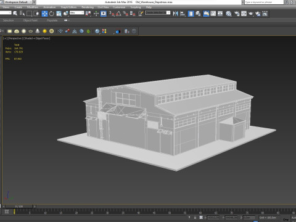Image resolution: width=296 pixels, height=222 pixels.
Task: Toggle 3D Snaps
Action: pos(112,14)
